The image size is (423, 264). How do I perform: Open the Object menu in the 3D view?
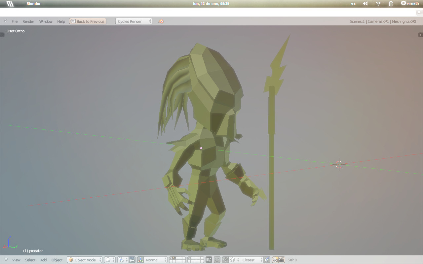(x=57, y=260)
